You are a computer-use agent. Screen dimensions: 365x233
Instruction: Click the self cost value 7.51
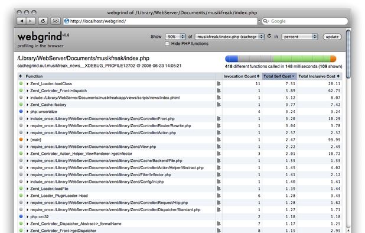pyautogui.click(x=291, y=83)
